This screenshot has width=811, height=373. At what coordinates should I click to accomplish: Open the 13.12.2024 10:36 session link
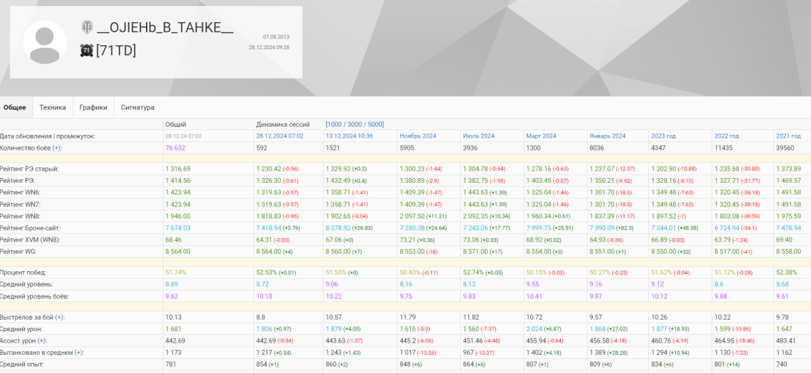click(x=349, y=136)
